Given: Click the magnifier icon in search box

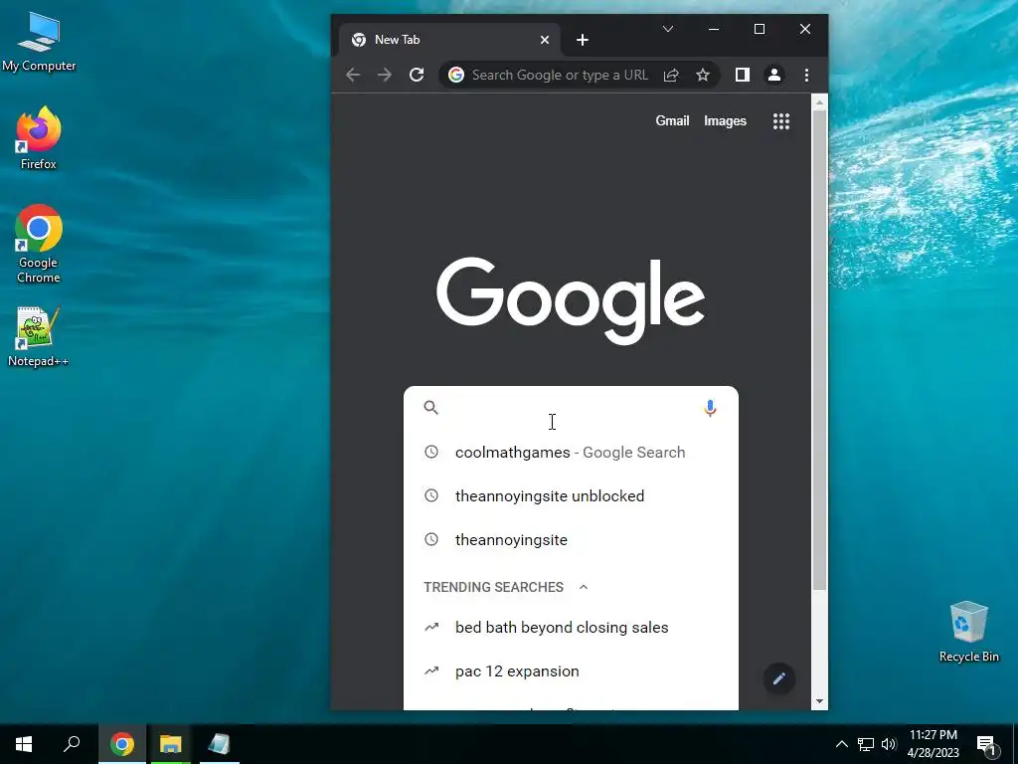Looking at the screenshot, I should click(431, 407).
